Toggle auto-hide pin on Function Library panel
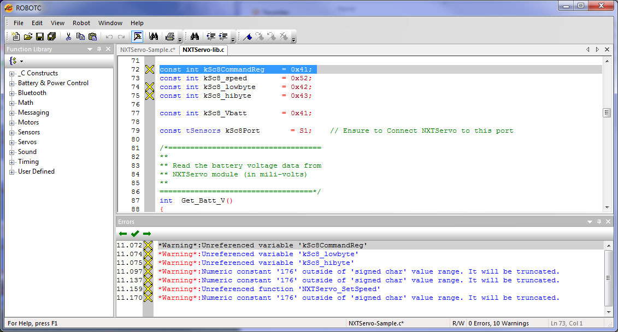Image resolution: width=618 pixels, height=332 pixels. [99, 49]
